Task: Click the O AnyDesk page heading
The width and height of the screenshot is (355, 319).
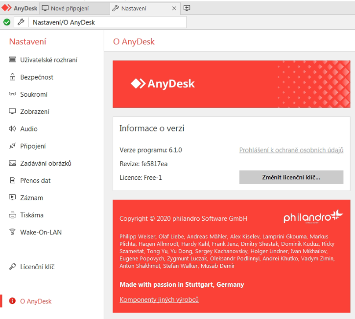Action: click(x=134, y=42)
